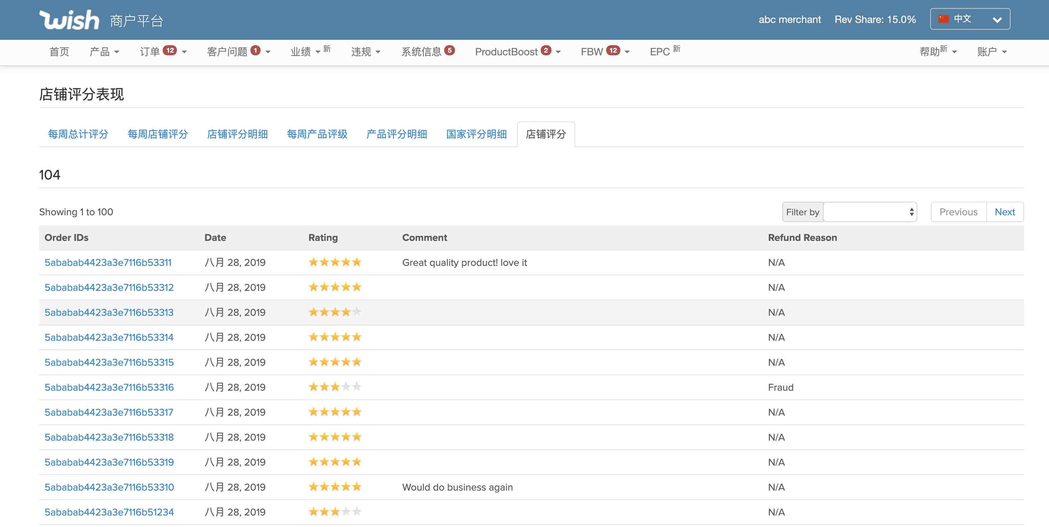This screenshot has height=527, width=1049.
Task: Switch to the 产品评分明细 tab
Action: click(x=397, y=134)
